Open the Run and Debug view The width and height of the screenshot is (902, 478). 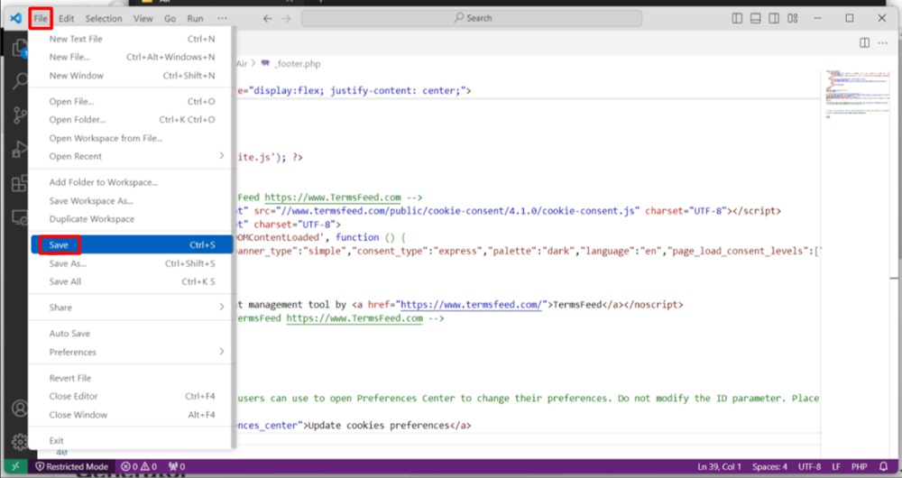pyautogui.click(x=20, y=149)
